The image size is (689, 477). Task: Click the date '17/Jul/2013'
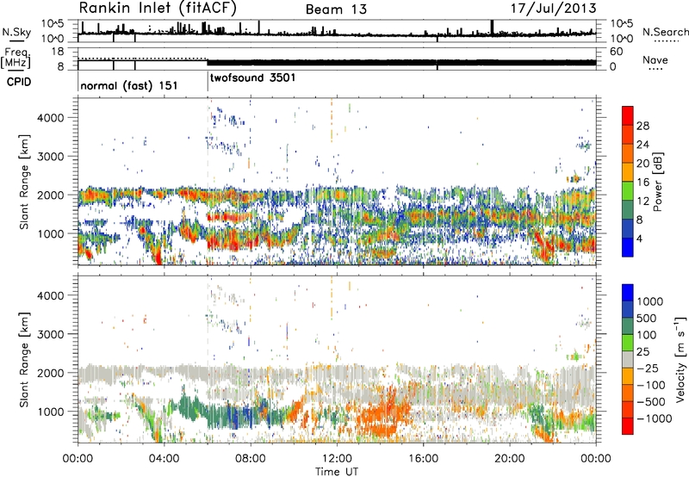pyautogui.click(x=553, y=8)
